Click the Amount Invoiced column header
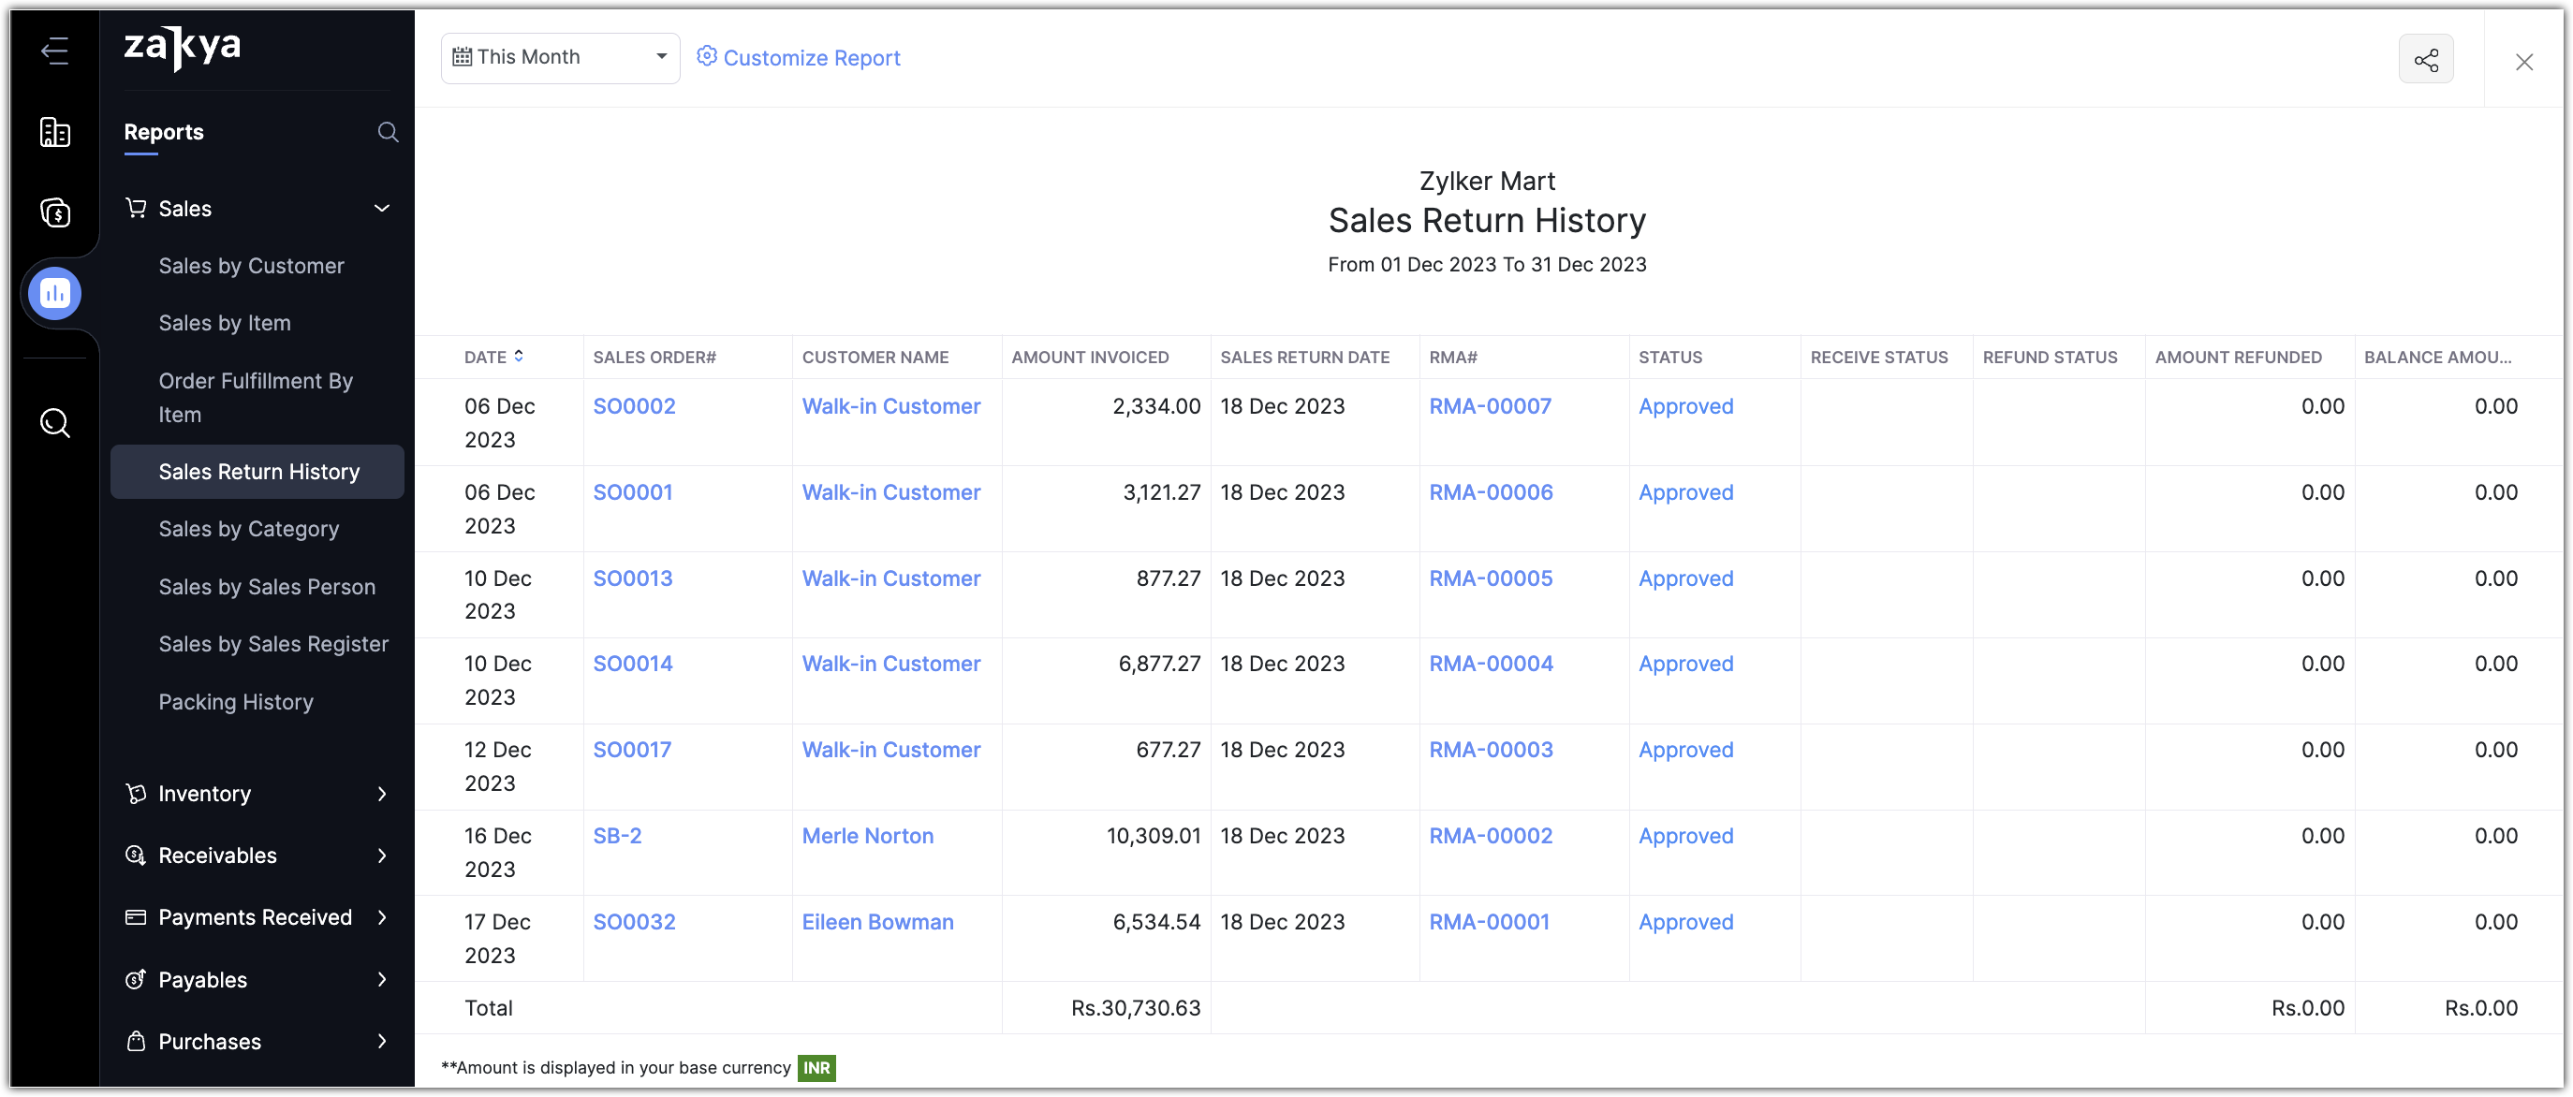The height and width of the screenshot is (1097, 2573). click(x=1090, y=357)
